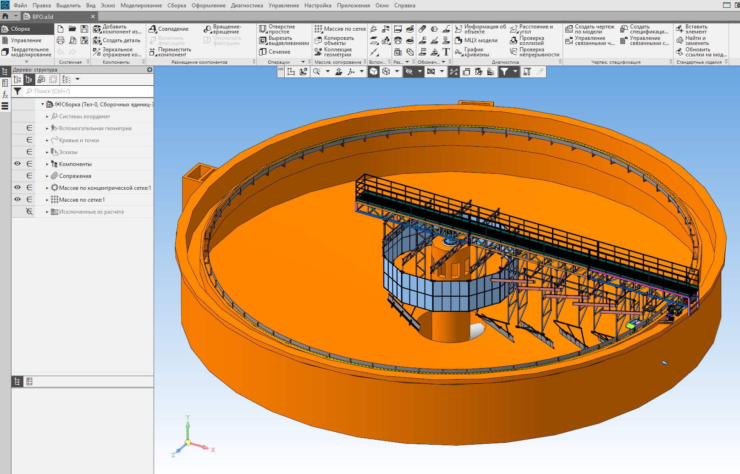740x474 pixels.
Task: Expand the Сопряжения tree node
Action: click(47, 176)
